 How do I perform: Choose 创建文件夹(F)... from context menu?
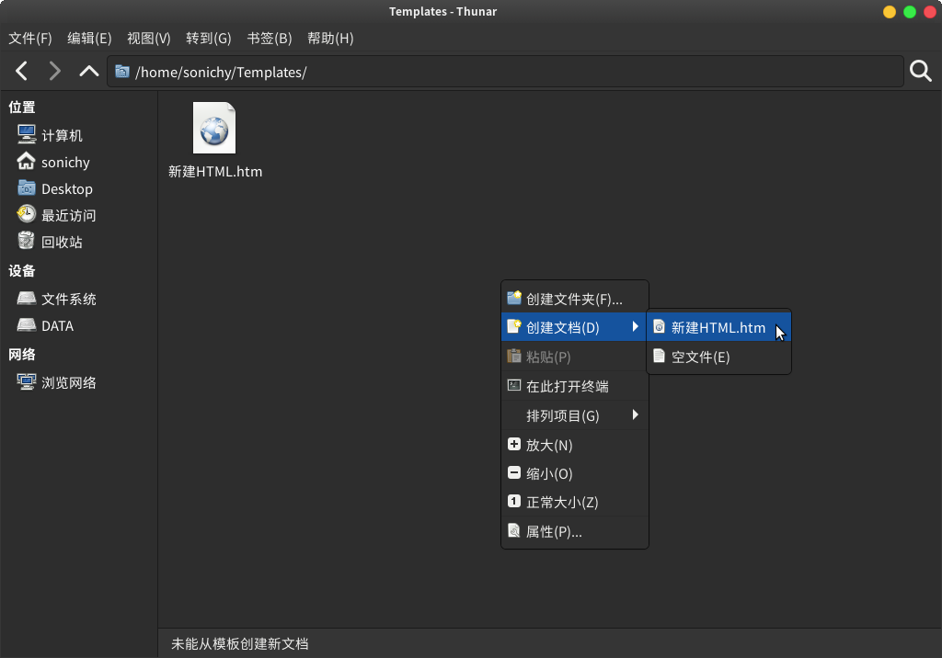(574, 299)
